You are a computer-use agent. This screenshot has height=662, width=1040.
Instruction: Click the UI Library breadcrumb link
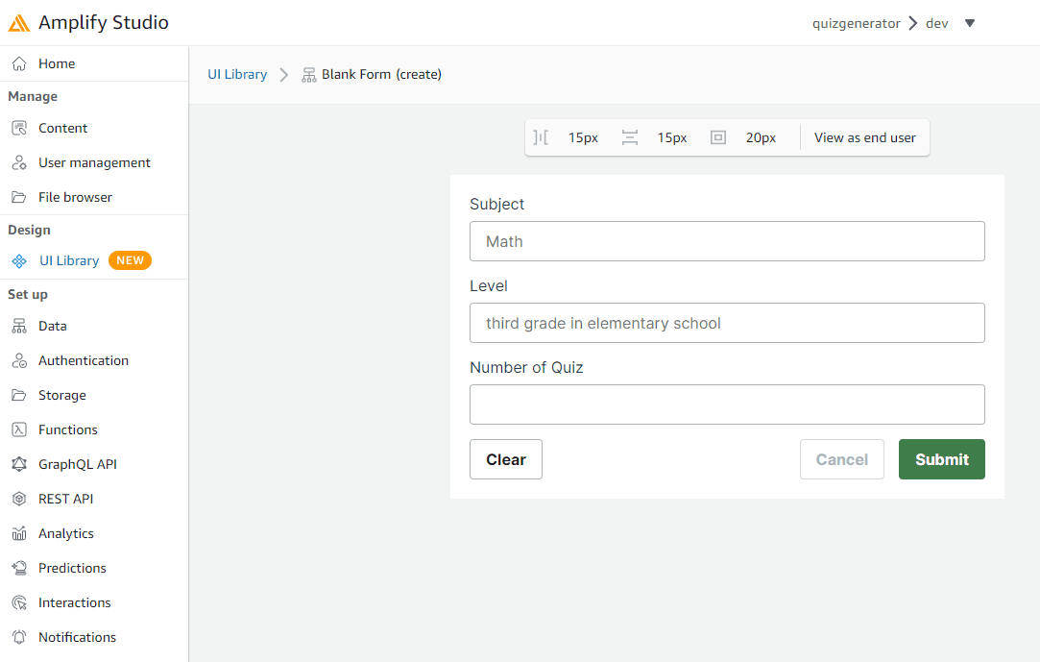tap(237, 74)
